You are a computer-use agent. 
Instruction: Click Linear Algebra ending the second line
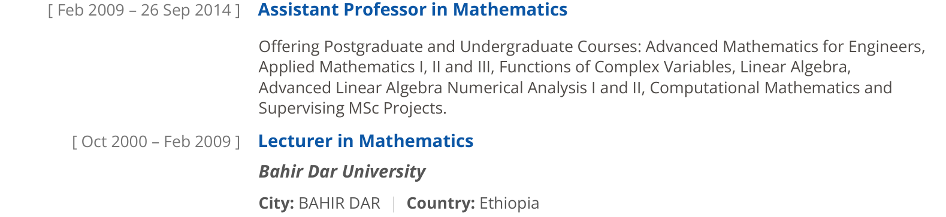tap(795, 67)
